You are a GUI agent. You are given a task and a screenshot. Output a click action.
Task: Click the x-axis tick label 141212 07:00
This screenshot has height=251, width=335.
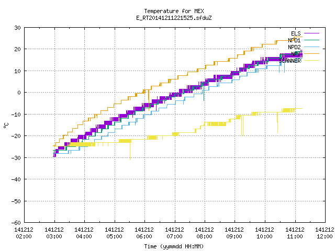tap(175, 233)
